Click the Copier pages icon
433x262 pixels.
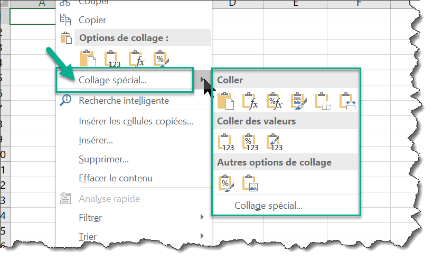[x=65, y=20]
